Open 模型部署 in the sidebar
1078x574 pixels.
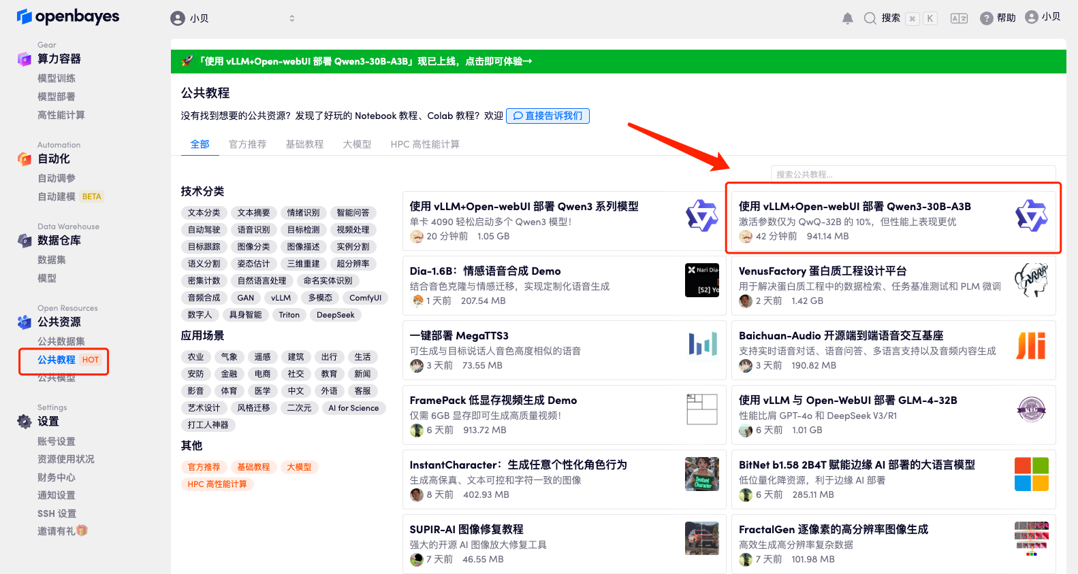coord(57,97)
